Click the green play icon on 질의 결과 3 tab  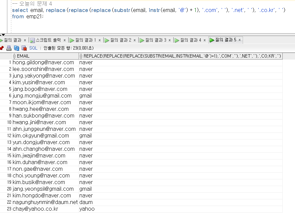pyautogui.click(x=142, y=40)
